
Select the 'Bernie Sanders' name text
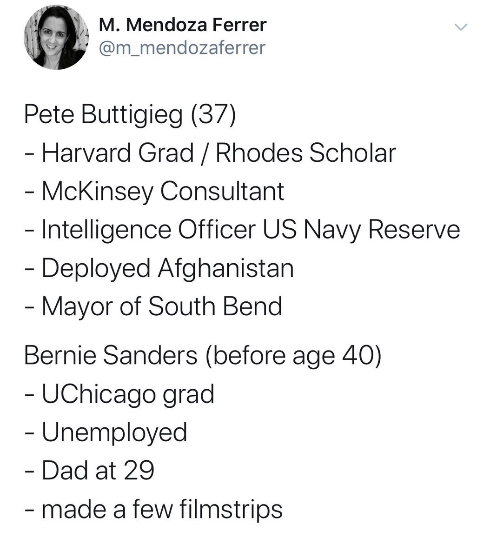pyautogui.click(x=111, y=355)
